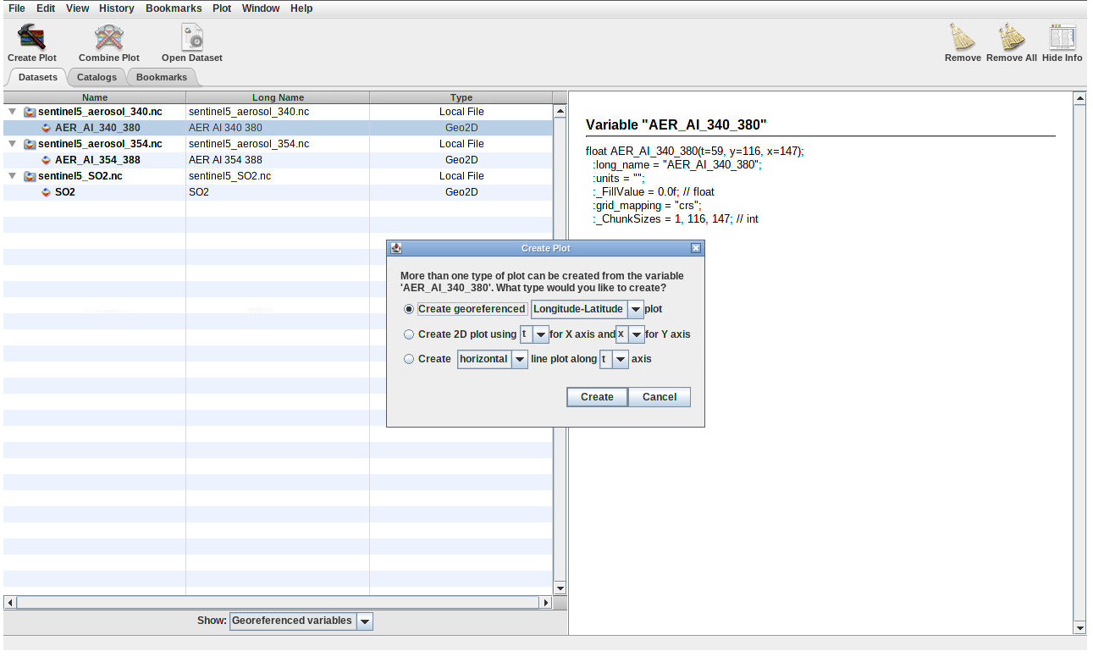The width and height of the screenshot is (1093, 657).
Task: Click the dataset list scroll-down arrow
Action: 560,588
